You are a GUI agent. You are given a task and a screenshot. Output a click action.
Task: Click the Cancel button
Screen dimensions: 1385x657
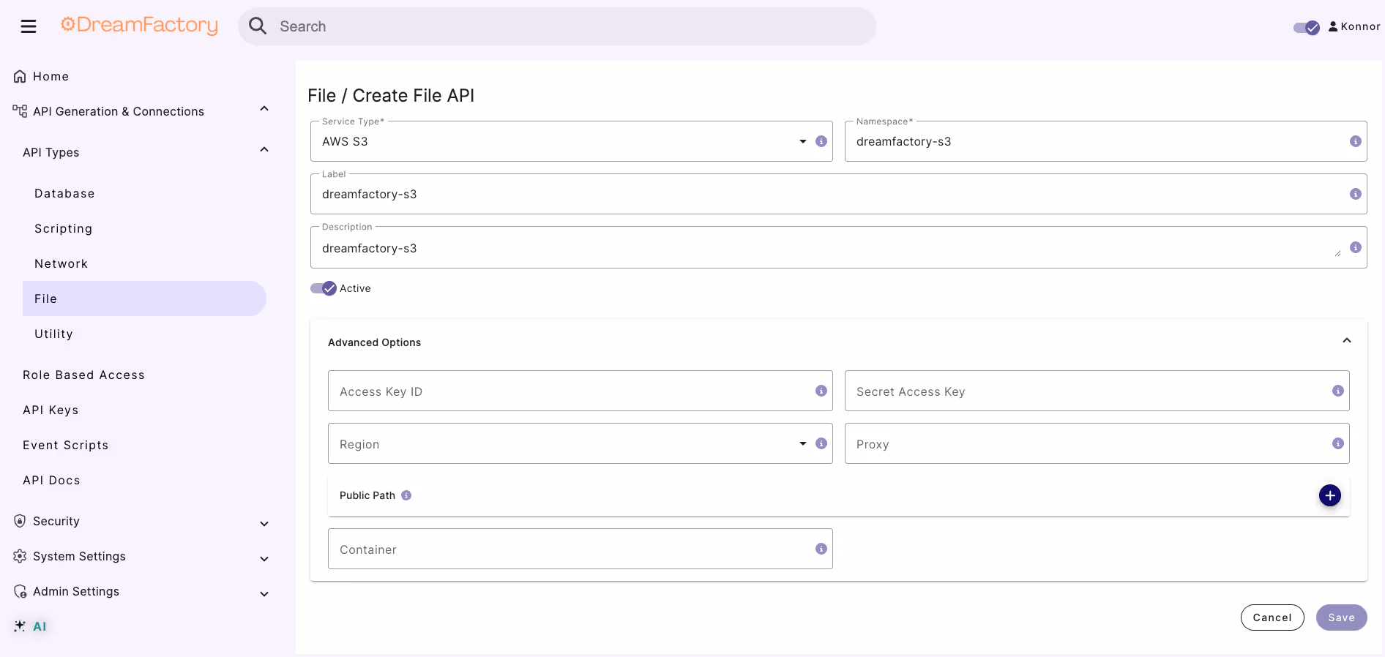[x=1272, y=617]
